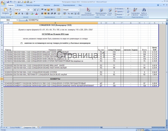Open the Font (Шрифт) dialog launcher
Image resolution: width=168 pixels, height=131 pixels.
pyautogui.click(x=39, y=17)
